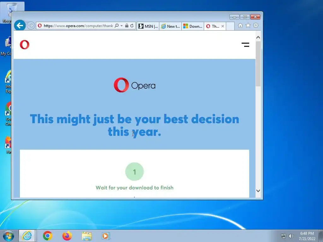
Task: Click the IE Home icon
Action: tap(240, 25)
